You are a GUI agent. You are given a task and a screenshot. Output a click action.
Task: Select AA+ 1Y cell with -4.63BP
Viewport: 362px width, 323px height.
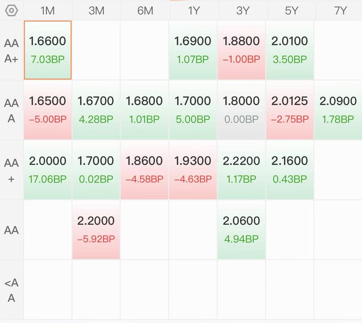tap(193, 170)
